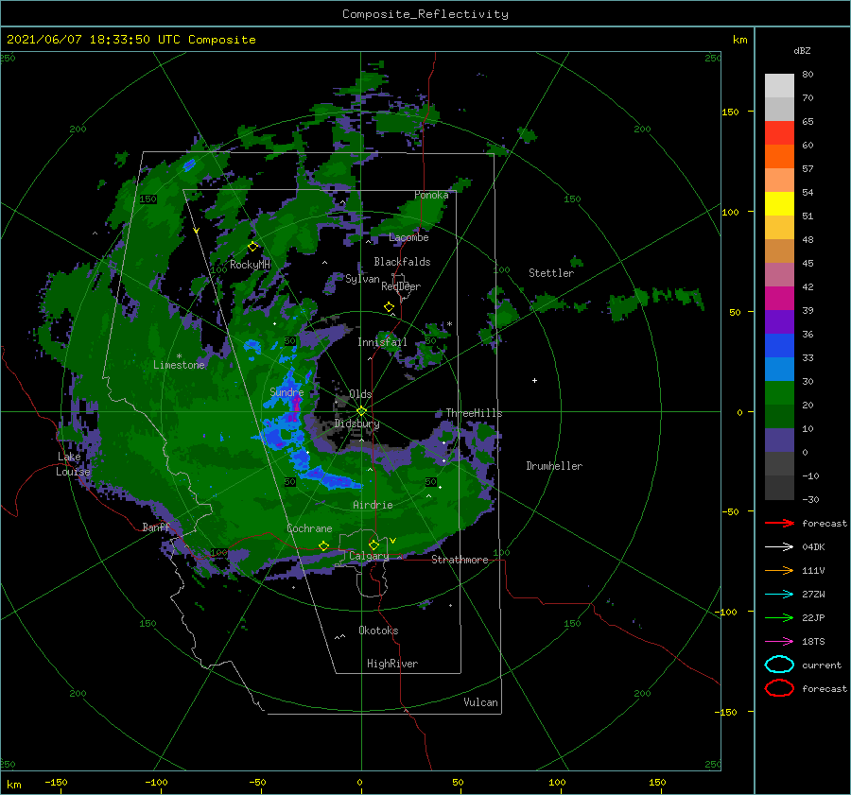Screen dimensions: 851x795
Task: Pick the purple 36-39 dBZ color swatch
Action: click(x=779, y=322)
